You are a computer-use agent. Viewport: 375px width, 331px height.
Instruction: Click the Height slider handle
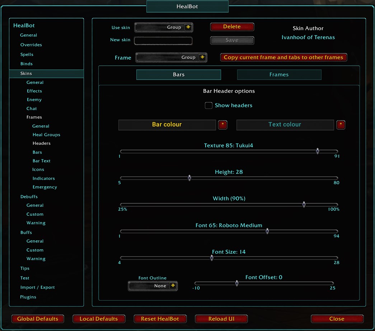pyautogui.click(x=189, y=178)
